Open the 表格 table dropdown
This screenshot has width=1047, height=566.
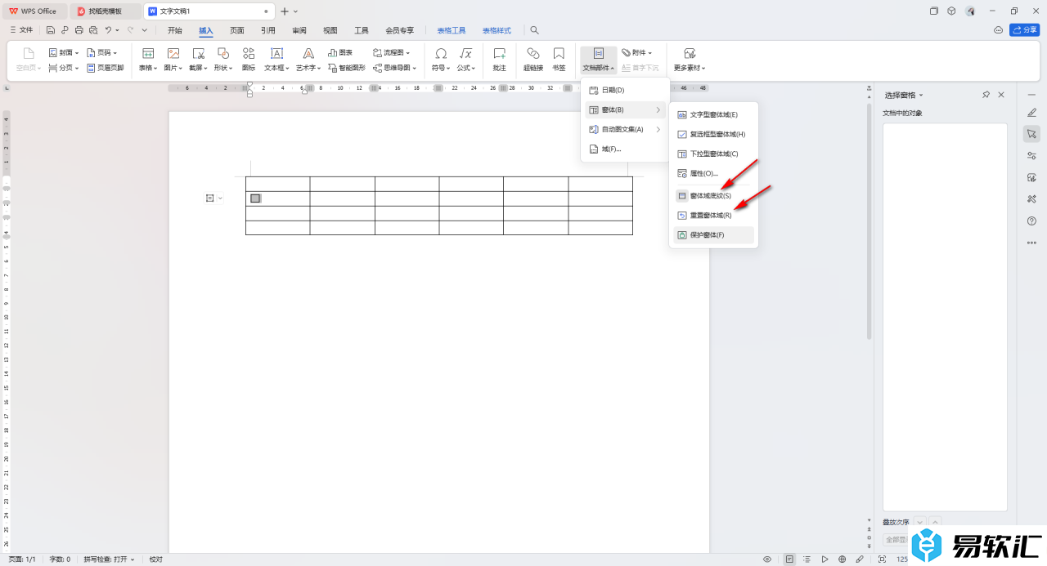click(148, 60)
